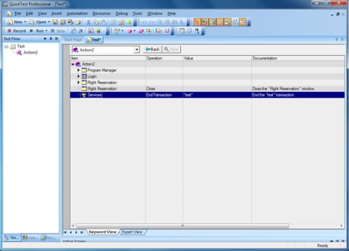Select the Test* document tab
This screenshot has width=349, height=251.
click(x=93, y=40)
